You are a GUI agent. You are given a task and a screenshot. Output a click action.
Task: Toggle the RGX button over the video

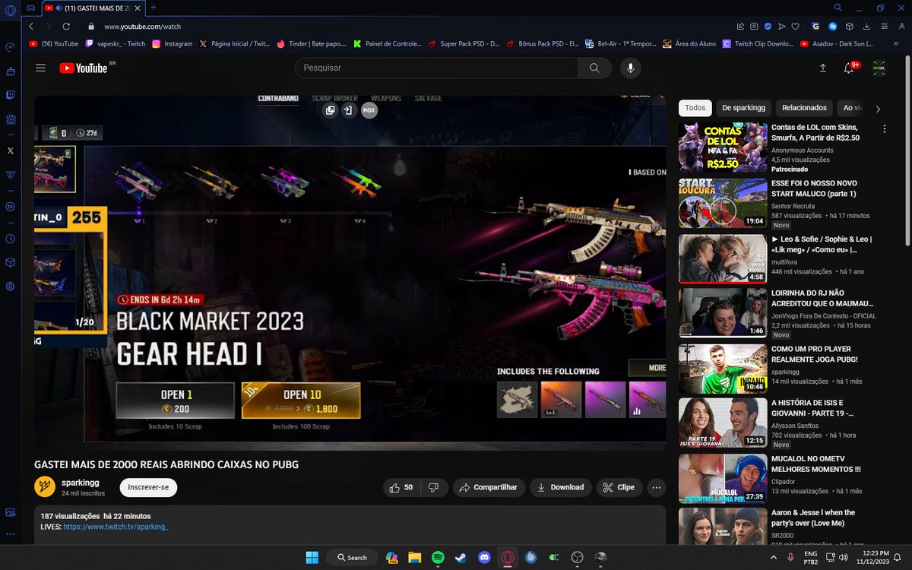pyautogui.click(x=369, y=111)
